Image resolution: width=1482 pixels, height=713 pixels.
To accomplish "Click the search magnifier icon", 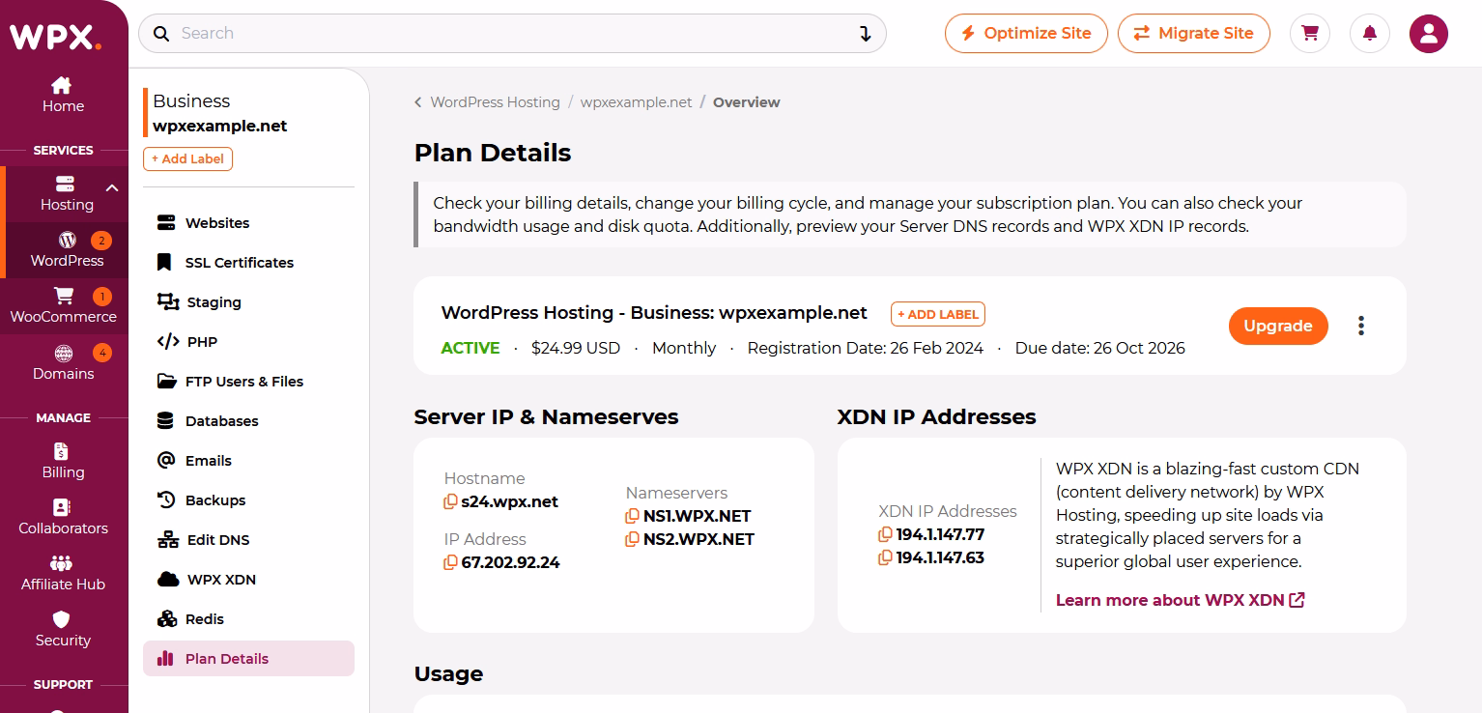I will pos(161,34).
